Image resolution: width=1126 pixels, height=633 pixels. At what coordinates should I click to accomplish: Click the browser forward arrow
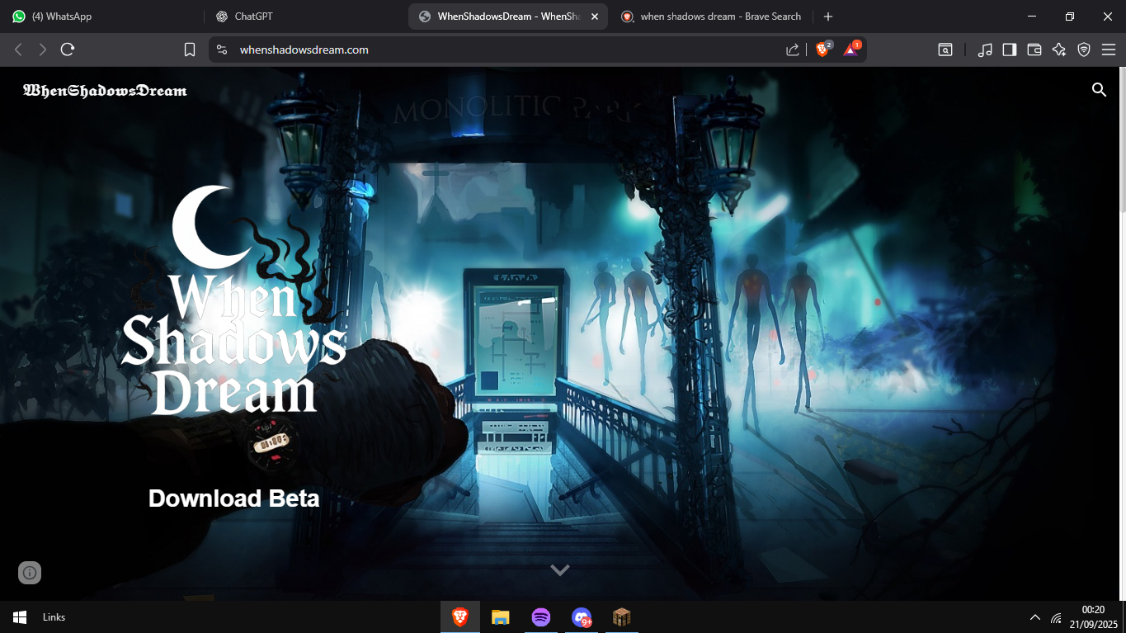pyautogui.click(x=43, y=50)
